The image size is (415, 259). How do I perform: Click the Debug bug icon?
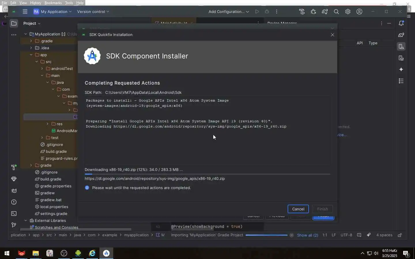[267, 12]
